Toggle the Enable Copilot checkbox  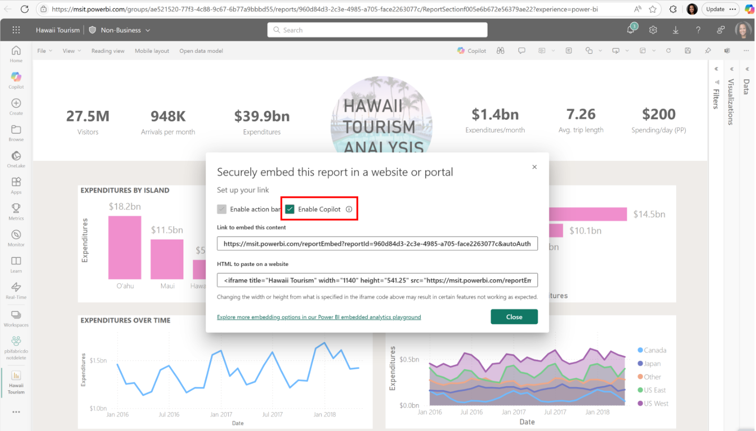[x=290, y=209]
